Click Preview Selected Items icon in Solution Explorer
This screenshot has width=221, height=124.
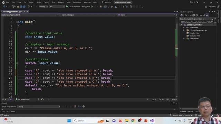(x=207, y=15)
